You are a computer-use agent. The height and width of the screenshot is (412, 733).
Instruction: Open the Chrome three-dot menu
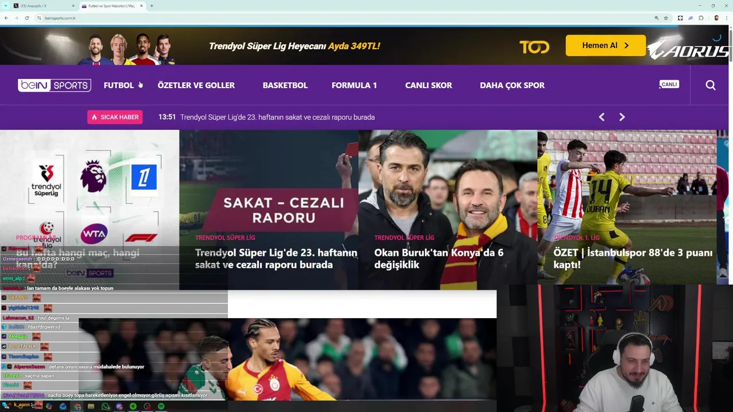(x=727, y=18)
